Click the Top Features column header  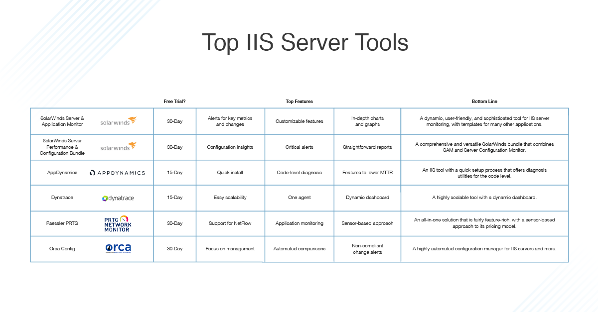tap(299, 102)
